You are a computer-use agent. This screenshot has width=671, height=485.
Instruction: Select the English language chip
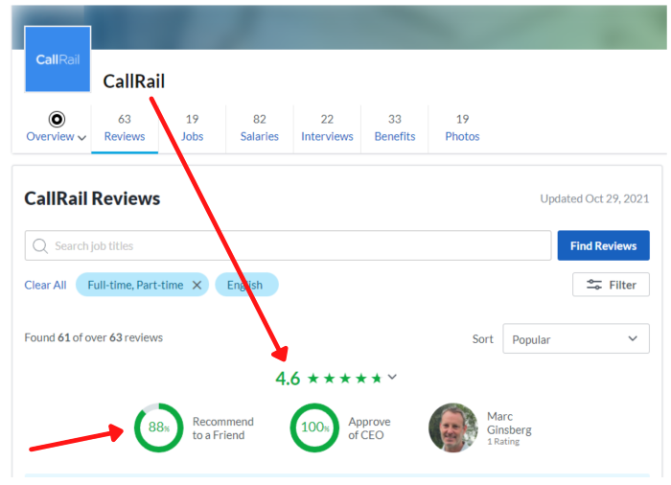pos(246,285)
